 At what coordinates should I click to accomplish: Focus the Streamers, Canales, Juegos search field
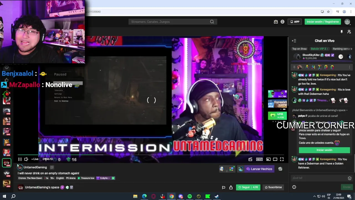tap(173, 22)
